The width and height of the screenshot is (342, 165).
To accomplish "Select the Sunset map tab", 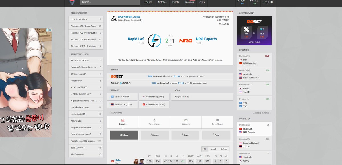I will pos(155,135).
